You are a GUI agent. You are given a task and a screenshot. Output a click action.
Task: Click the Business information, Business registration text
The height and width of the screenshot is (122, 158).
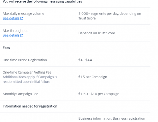112,118
